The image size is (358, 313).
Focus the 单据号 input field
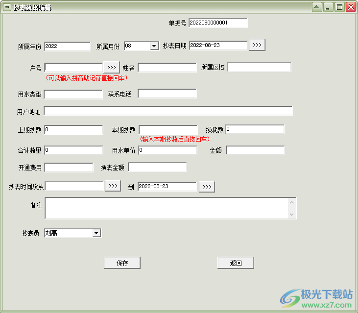click(218, 23)
